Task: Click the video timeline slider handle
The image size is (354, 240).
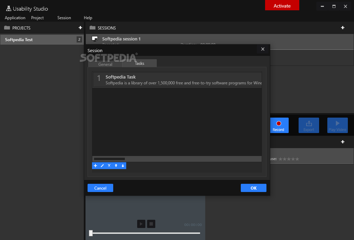Action: 91,233
